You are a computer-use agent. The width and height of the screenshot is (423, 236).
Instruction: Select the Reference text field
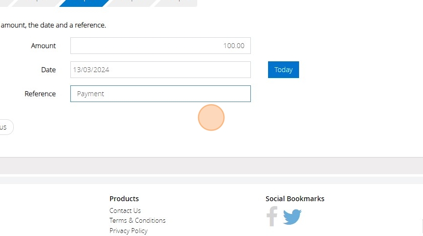160,94
